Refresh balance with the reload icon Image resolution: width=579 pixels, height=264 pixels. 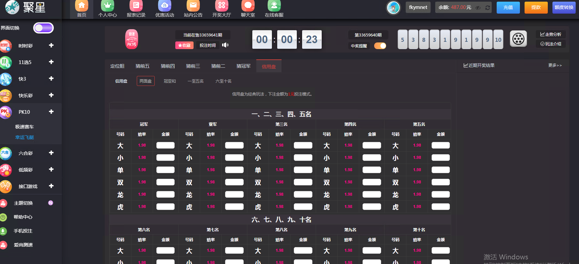487,8
